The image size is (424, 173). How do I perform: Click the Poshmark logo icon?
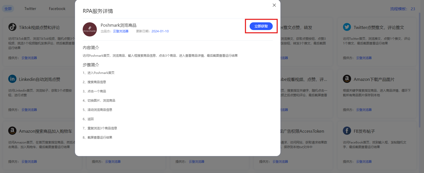pos(90,29)
